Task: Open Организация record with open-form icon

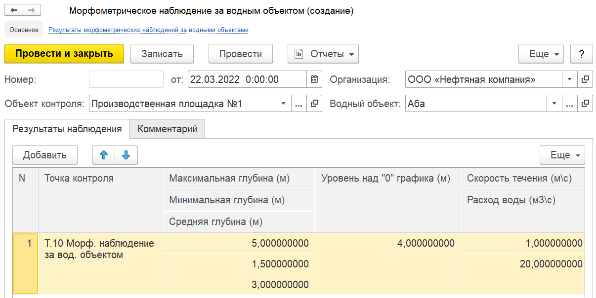Action: click(x=585, y=79)
